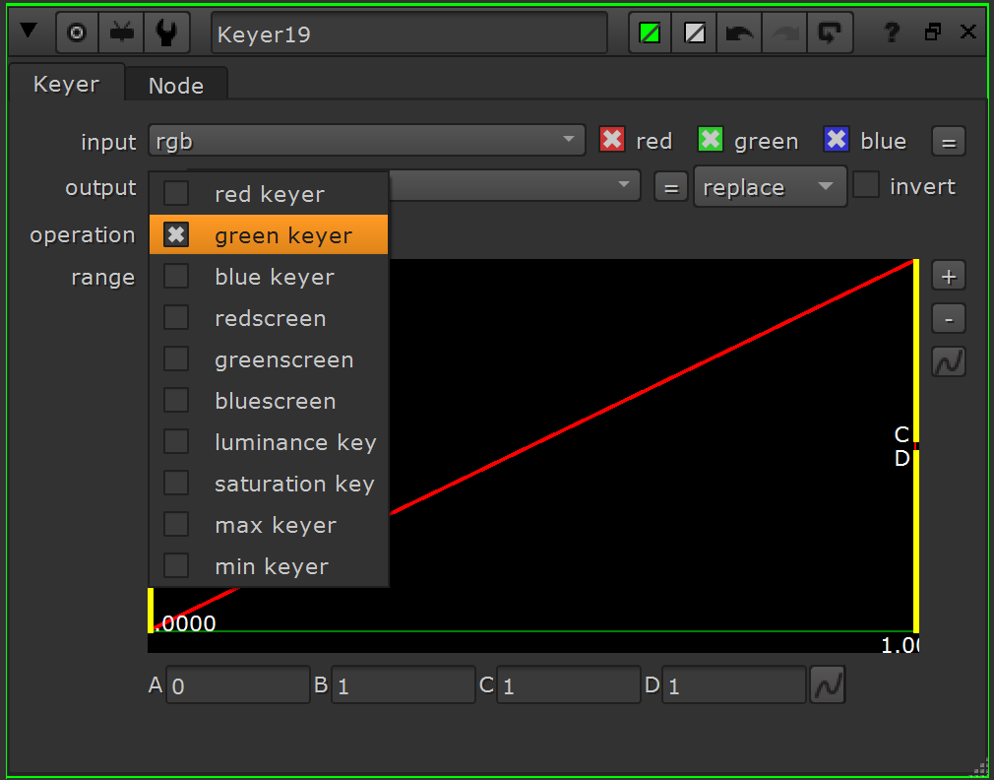Enable the invert checkbox
Viewport: 994px width, 780px height.
(x=866, y=185)
